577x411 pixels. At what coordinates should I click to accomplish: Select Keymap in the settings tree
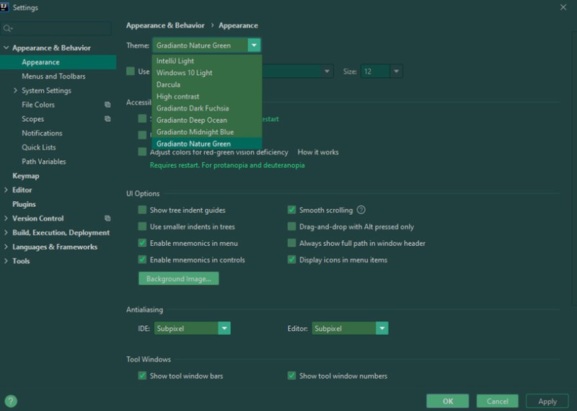point(26,176)
